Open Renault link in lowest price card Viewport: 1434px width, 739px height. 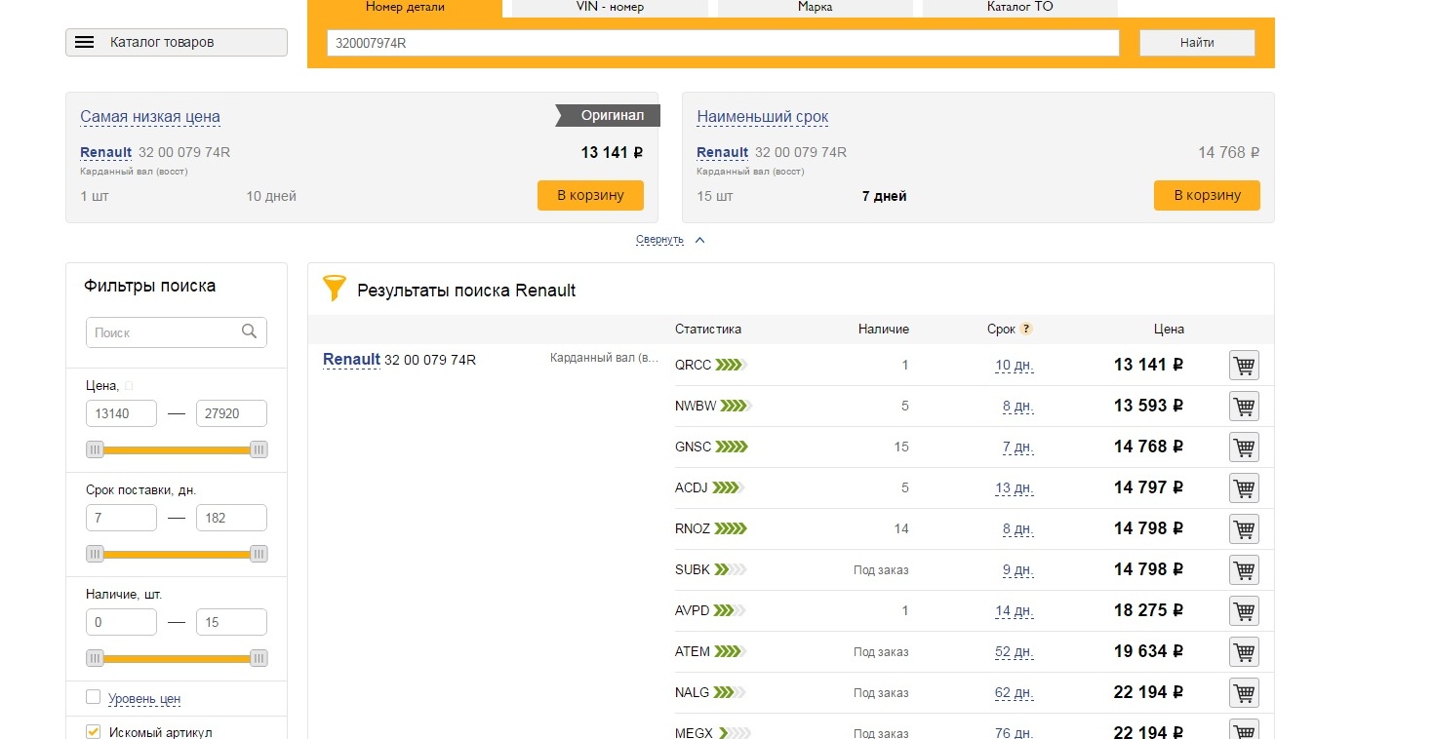point(105,152)
